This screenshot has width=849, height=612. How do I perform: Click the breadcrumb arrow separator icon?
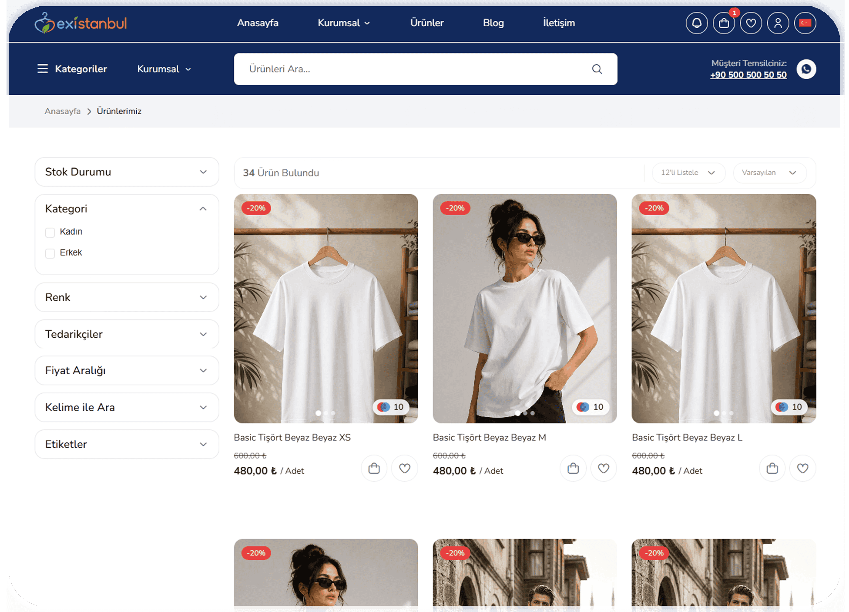[89, 112]
